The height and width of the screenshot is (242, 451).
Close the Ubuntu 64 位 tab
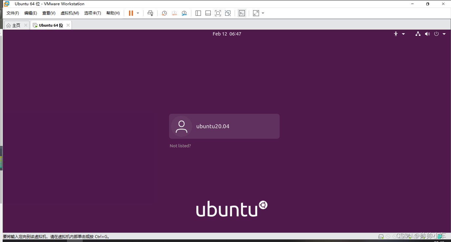tap(68, 25)
